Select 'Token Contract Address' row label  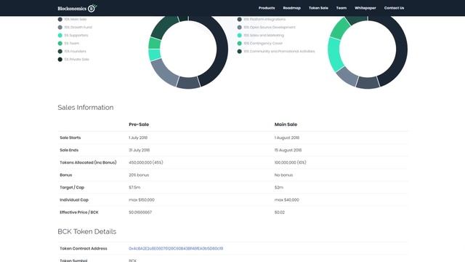pos(84,248)
